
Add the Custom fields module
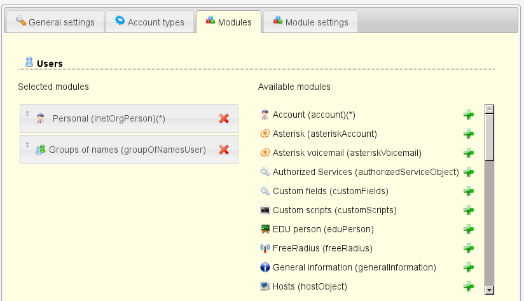[x=469, y=191]
